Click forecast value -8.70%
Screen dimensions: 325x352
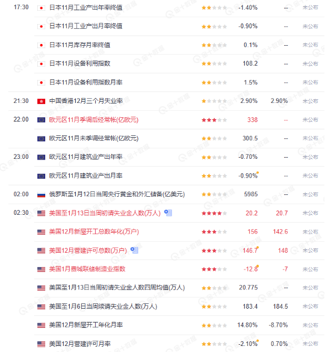click(x=278, y=326)
